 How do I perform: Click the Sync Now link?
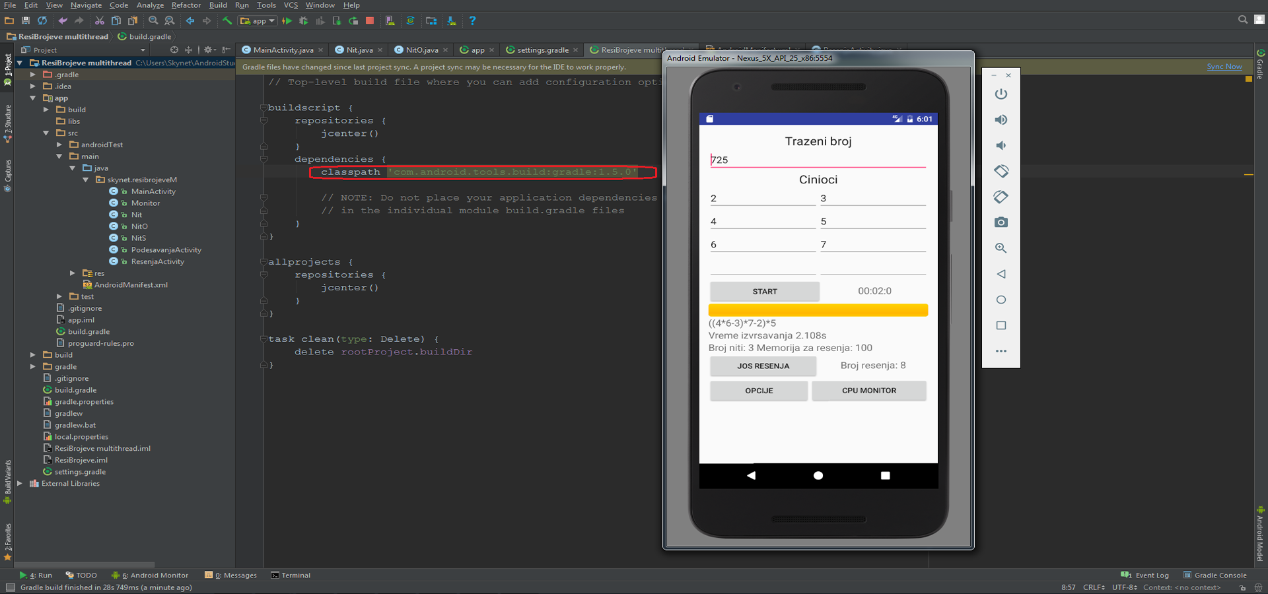[1224, 67]
